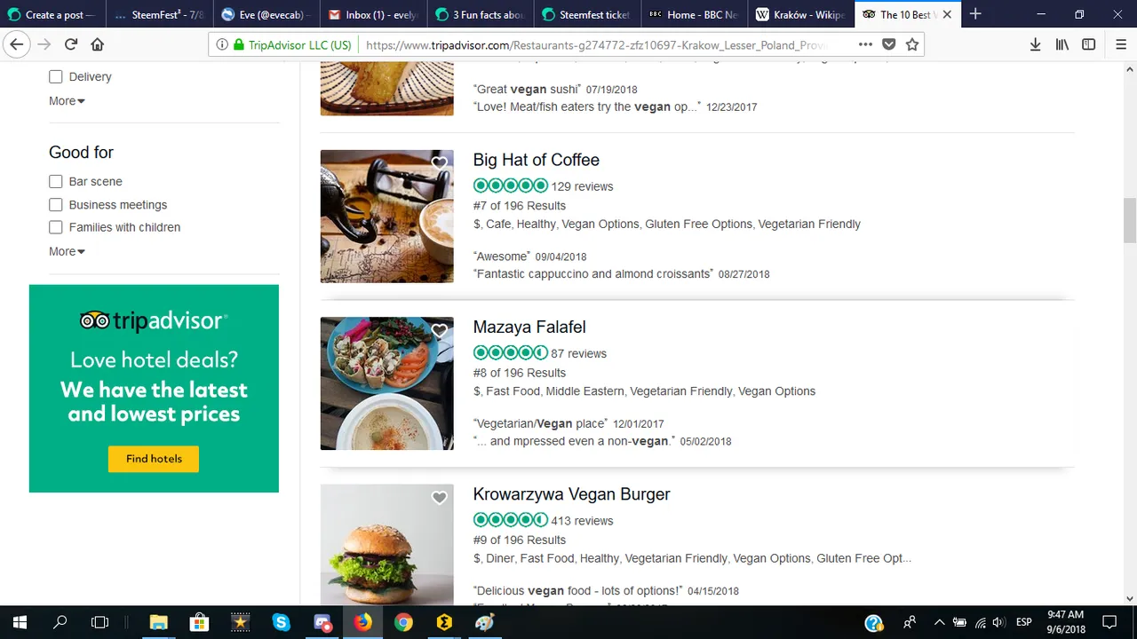Open the page actions three-dot menu
The image size is (1137, 639).
tap(865, 44)
